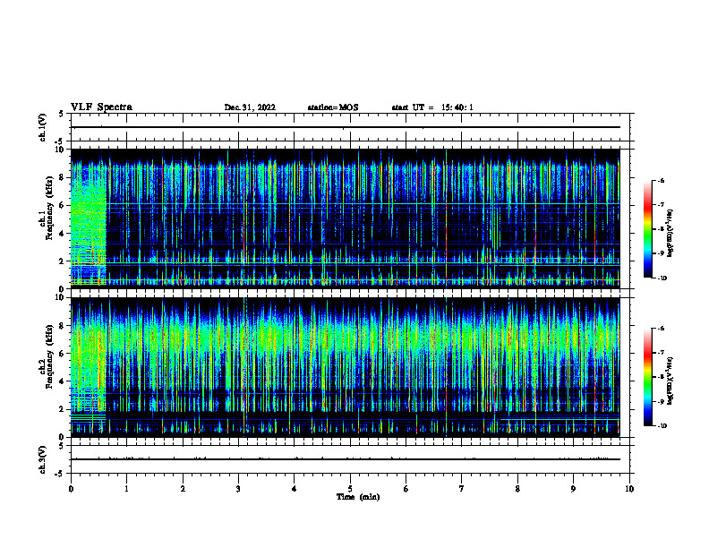This screenshot has width=709, height=548.
Task: Click the '9' minute tick label
Action: click(573, 489)
